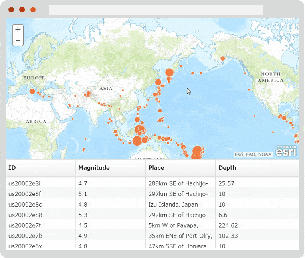305x258 pixels.
Task: Click depth value 6.6
Action: click(223, 215)
